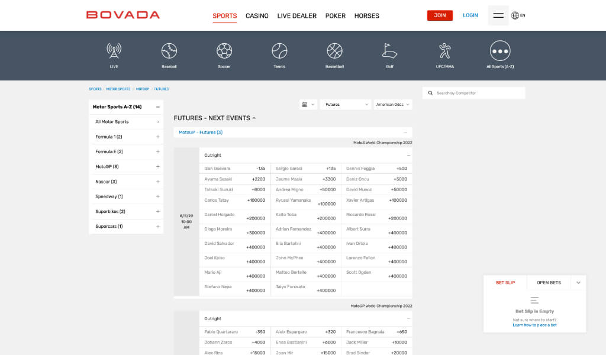Collapse the Motor Sports A-Z panel
The image size is (606, 355).
[157, 107]
